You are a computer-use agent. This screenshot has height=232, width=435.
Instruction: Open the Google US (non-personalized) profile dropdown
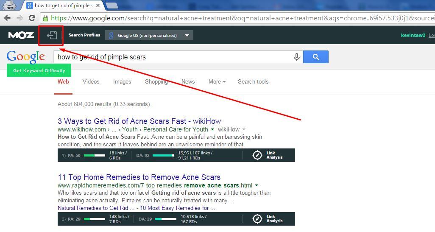click(x=149, y=35)
